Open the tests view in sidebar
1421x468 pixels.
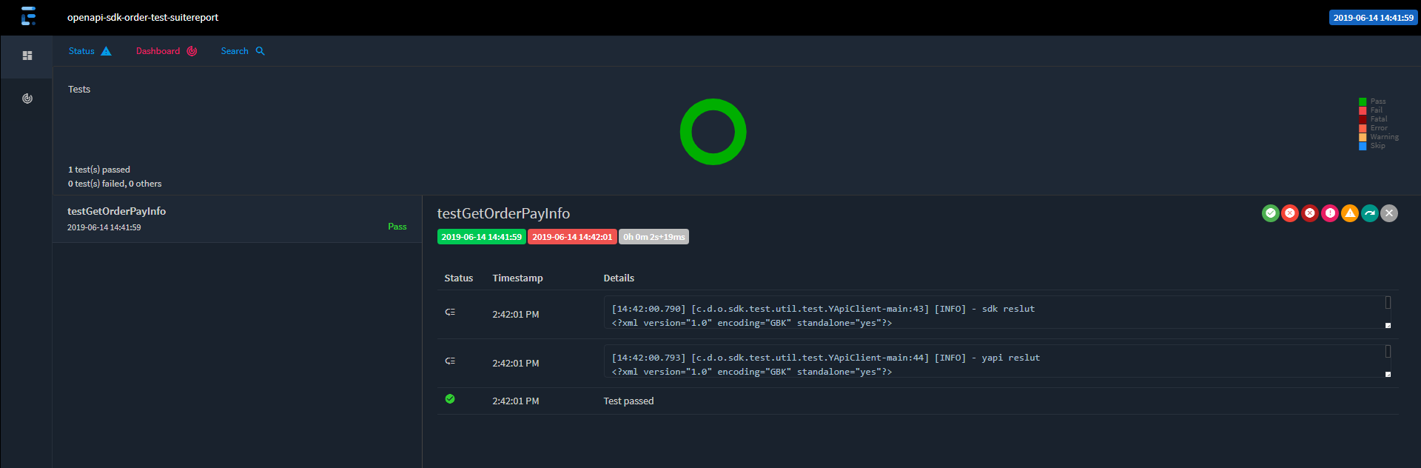[x=27, y=56]
